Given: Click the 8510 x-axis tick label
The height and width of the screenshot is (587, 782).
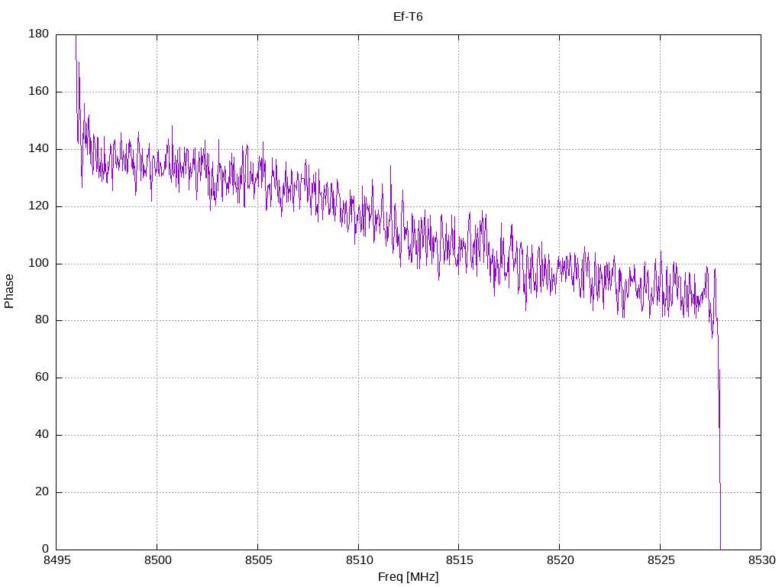Looking at the screenshot, I should click(359, 560).
